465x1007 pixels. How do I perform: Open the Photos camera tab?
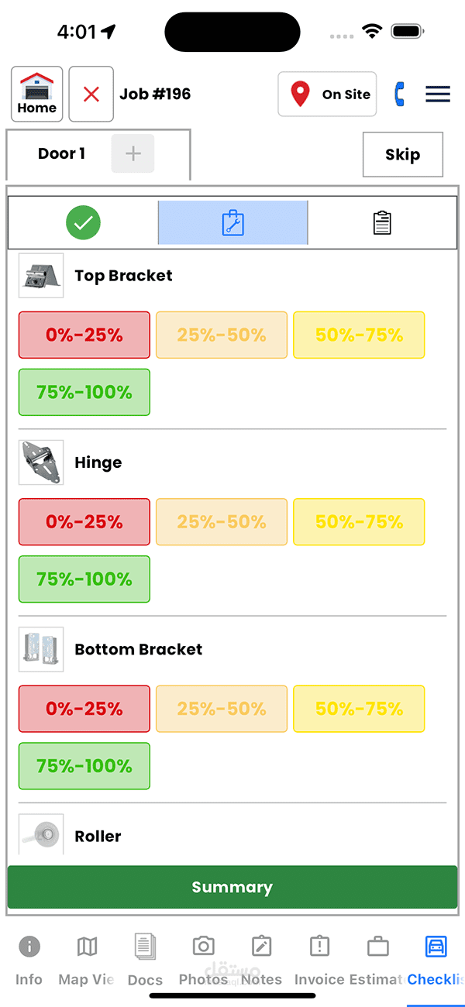tap(203, 961)
